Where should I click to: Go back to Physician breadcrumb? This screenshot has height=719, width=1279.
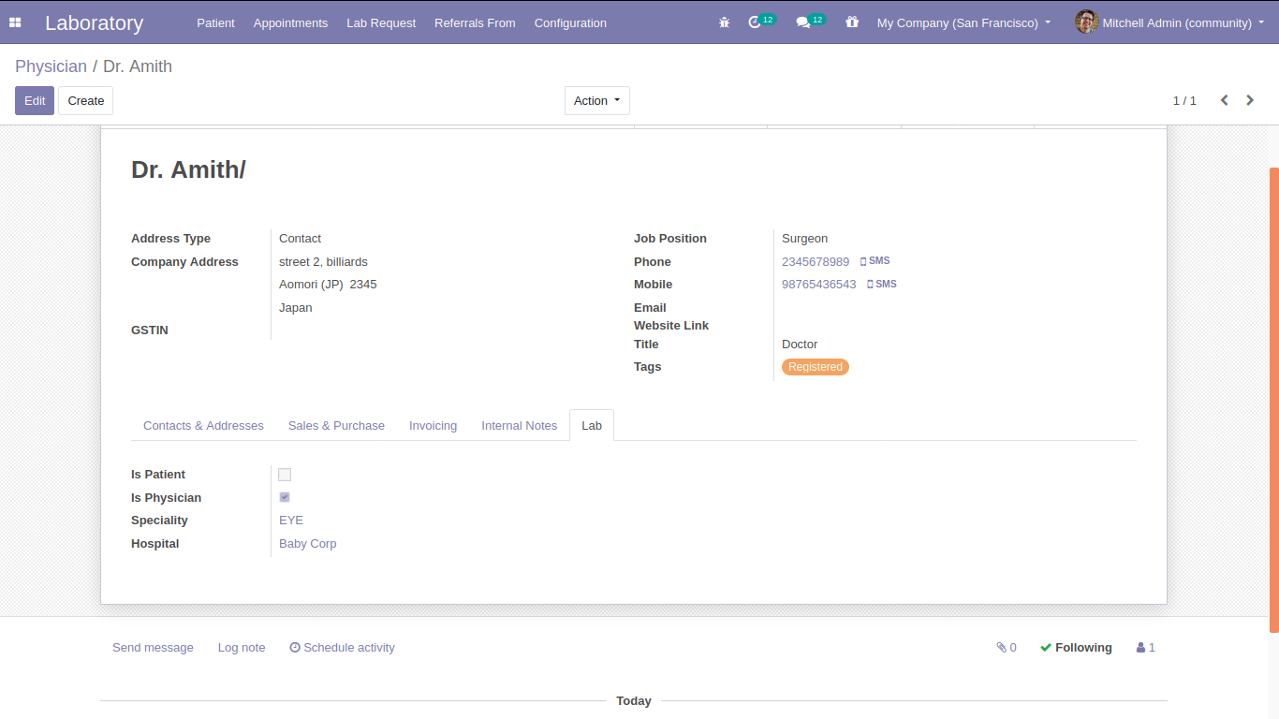51,66
